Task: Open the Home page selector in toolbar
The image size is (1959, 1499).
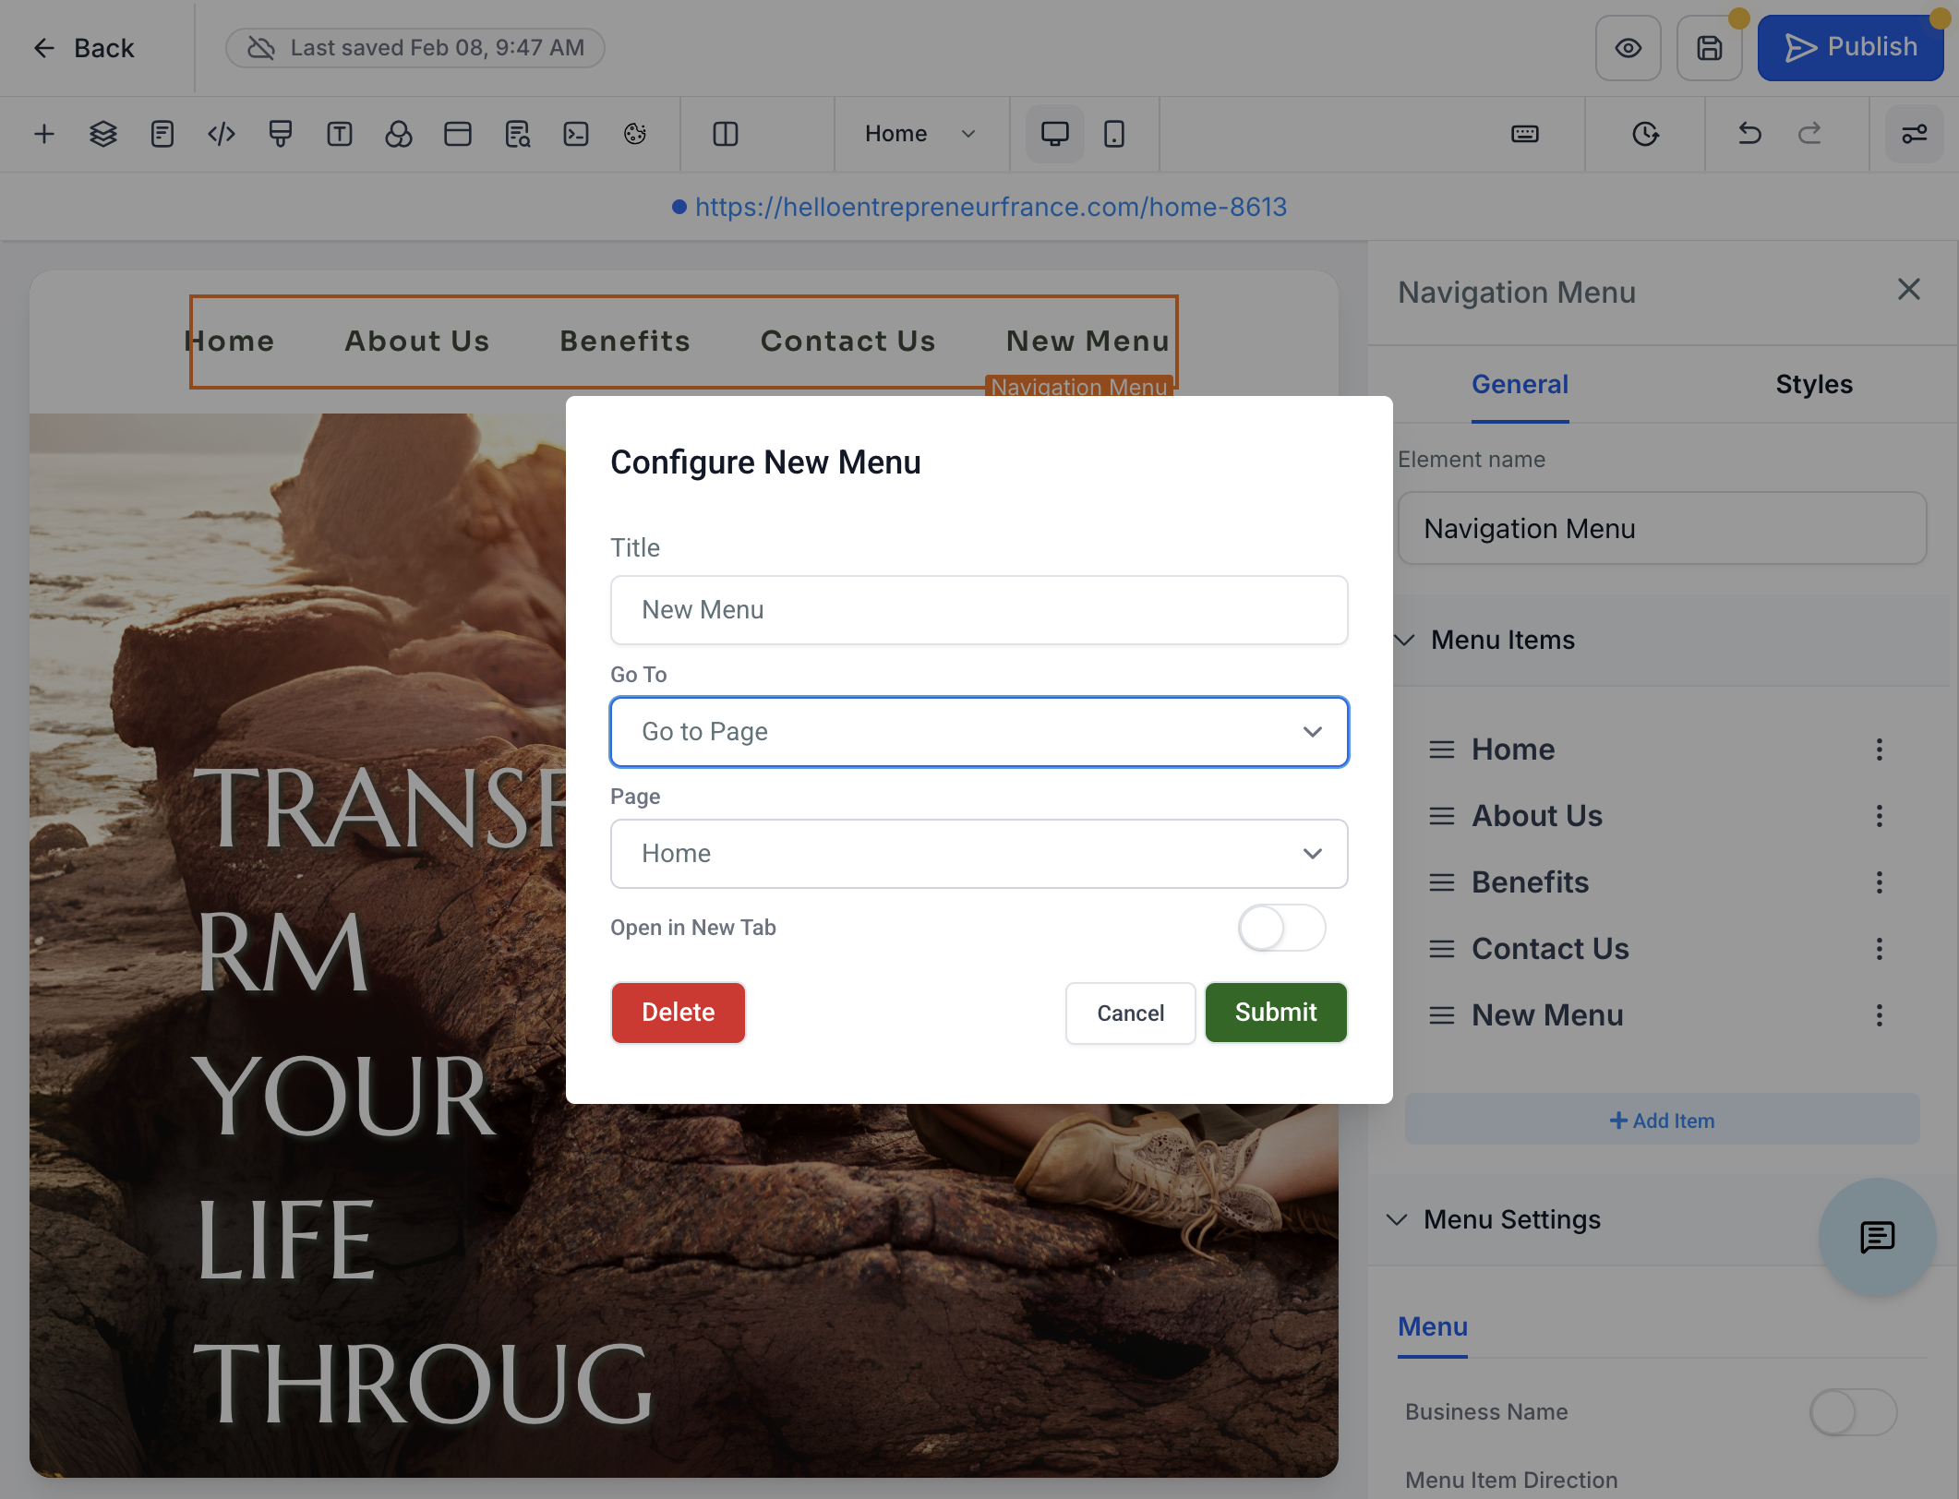Action: pyautogui.click(x=920, y=134)
